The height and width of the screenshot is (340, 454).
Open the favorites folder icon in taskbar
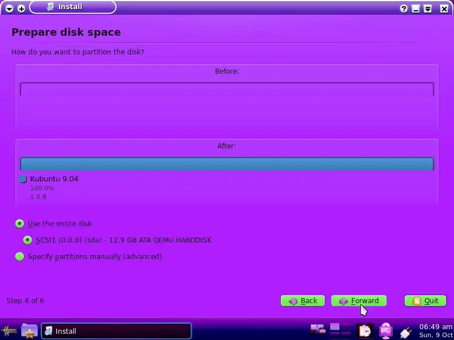pyautogui.click(x=30, y=331)
